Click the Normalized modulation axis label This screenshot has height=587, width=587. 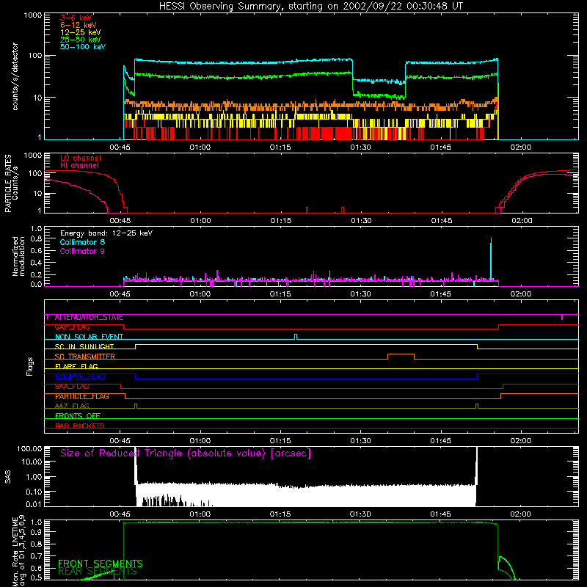[18, 256]
